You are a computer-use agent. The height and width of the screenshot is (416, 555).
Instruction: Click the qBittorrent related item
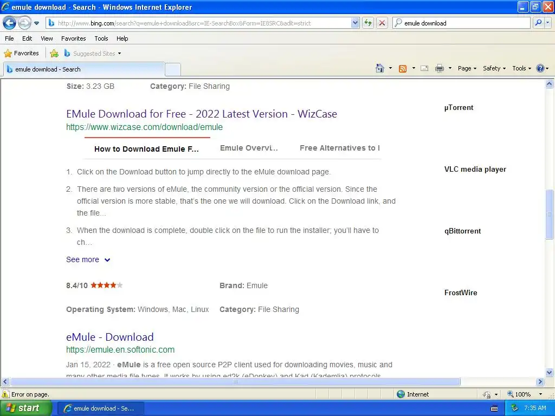tap(463, 231)
